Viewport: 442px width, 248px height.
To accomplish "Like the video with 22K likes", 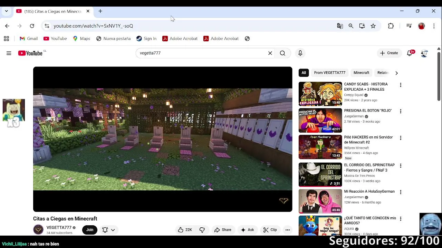I will point(185,230).
